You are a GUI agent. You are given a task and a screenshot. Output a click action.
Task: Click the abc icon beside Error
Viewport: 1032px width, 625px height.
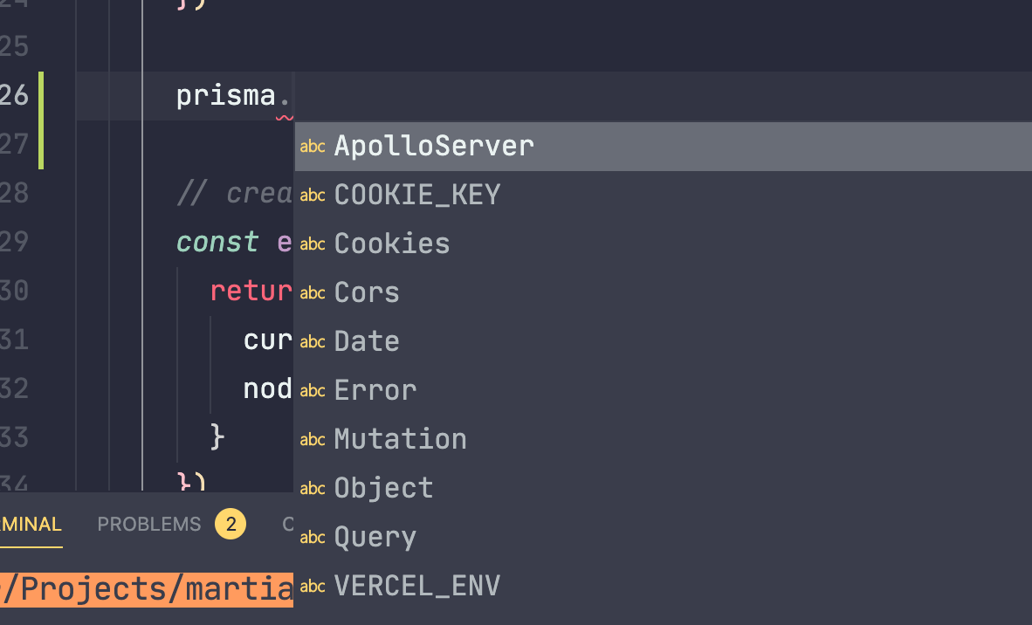coord(312,390)
